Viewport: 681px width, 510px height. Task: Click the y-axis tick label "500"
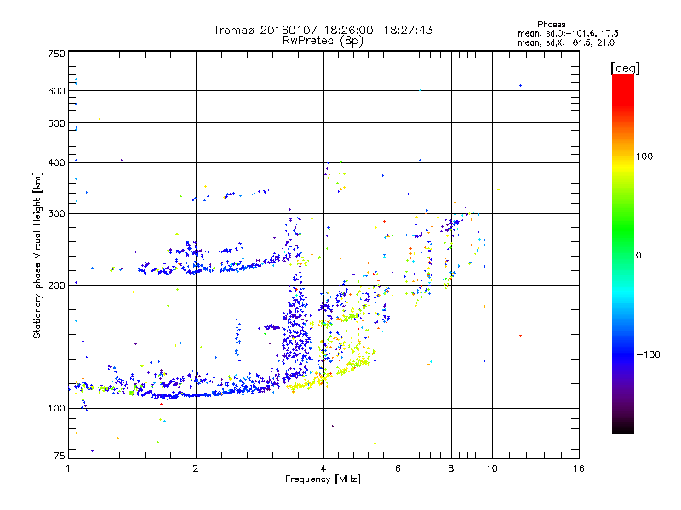click(x=56, y=123)
